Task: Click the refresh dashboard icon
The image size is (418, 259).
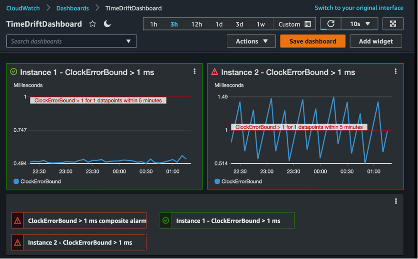Action: point(331,24)
